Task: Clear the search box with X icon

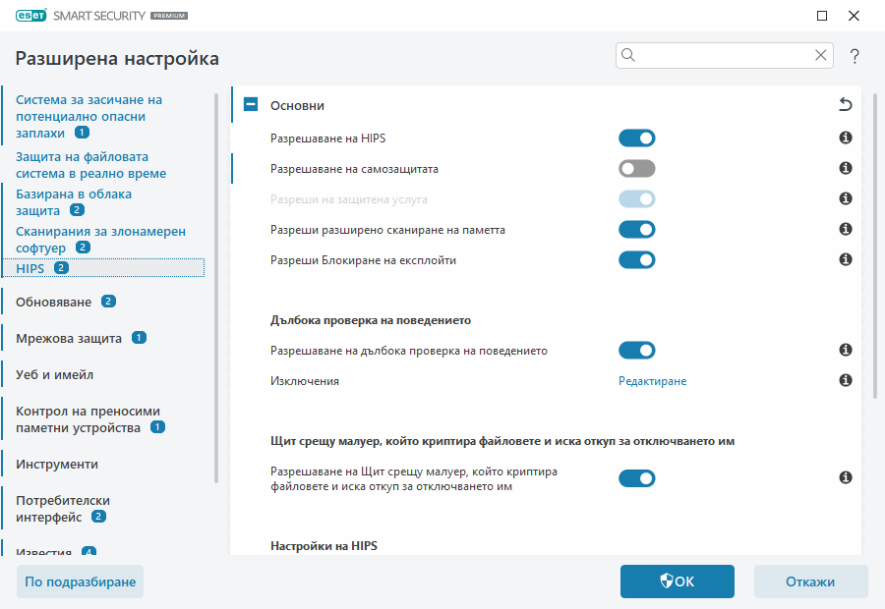Action: [x=821, y=55]
